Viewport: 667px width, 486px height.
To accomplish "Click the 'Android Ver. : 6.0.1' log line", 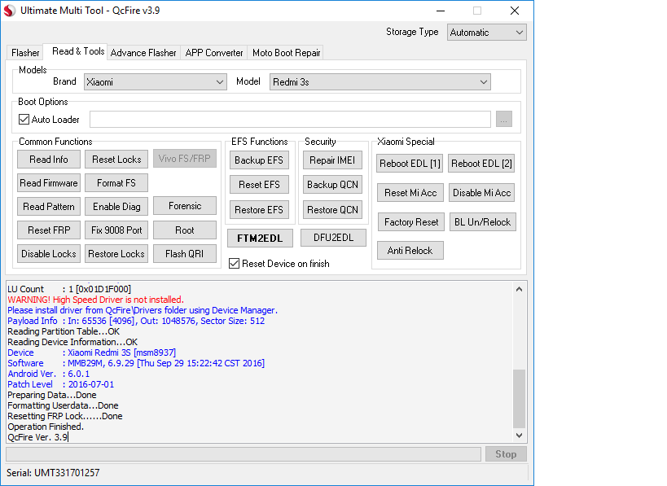I will click(x=49, y=374).
